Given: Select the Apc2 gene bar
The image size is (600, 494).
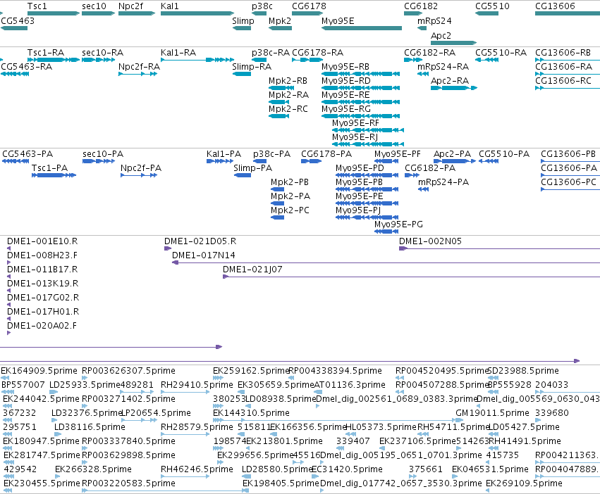Looking at the screenshot, I should click(454, 43).
